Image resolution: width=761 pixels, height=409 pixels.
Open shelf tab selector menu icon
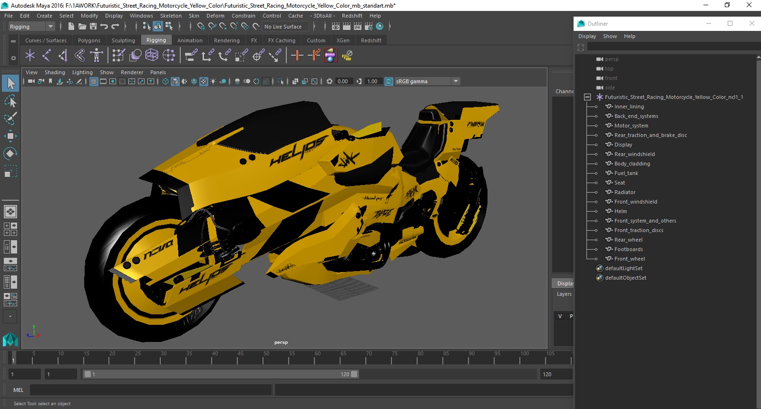(x=13, y=41)
